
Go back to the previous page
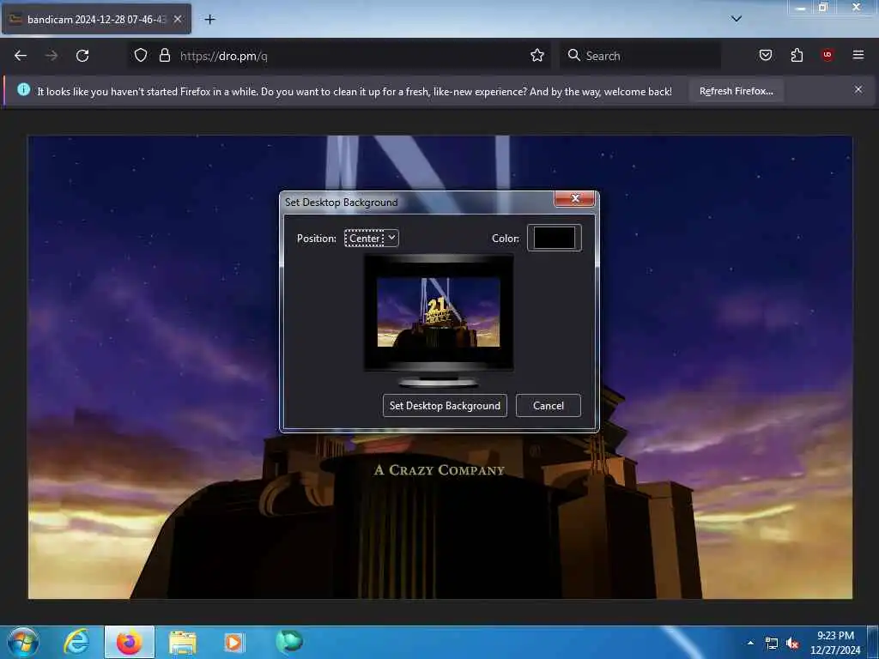(x=21, y=56)
